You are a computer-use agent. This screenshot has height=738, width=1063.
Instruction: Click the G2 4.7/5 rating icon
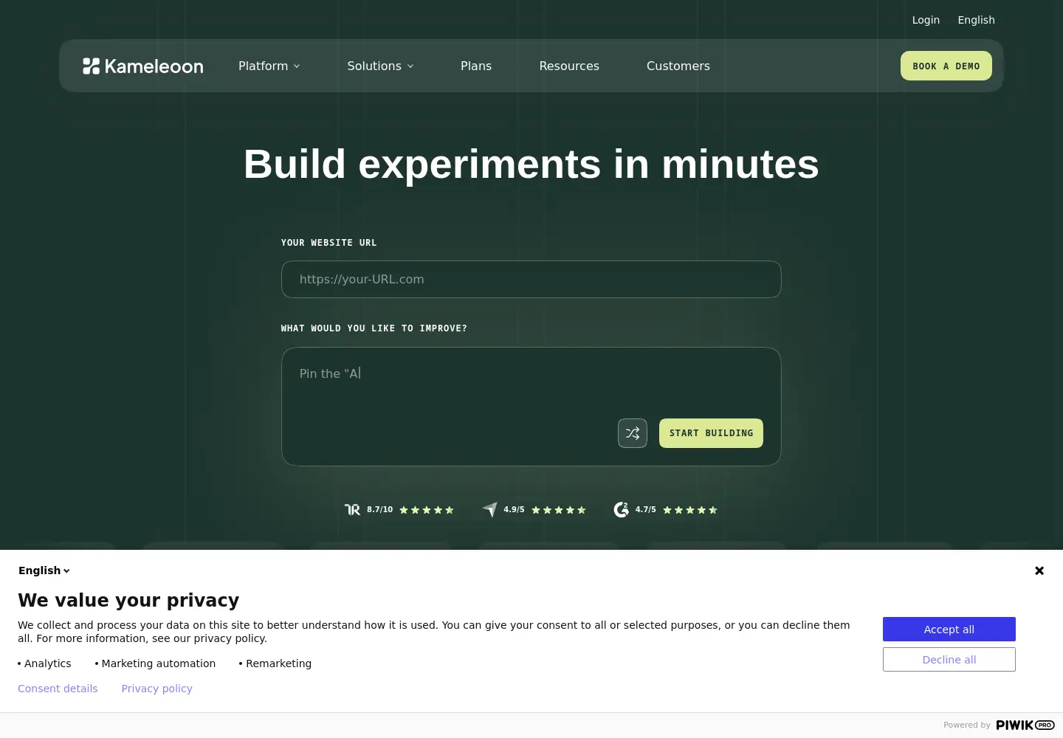[622, 510]
